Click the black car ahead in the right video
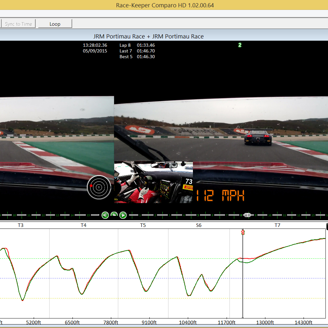Image resolution: width=328 pixels, height=328 pixels. click(x=258, y=138)
